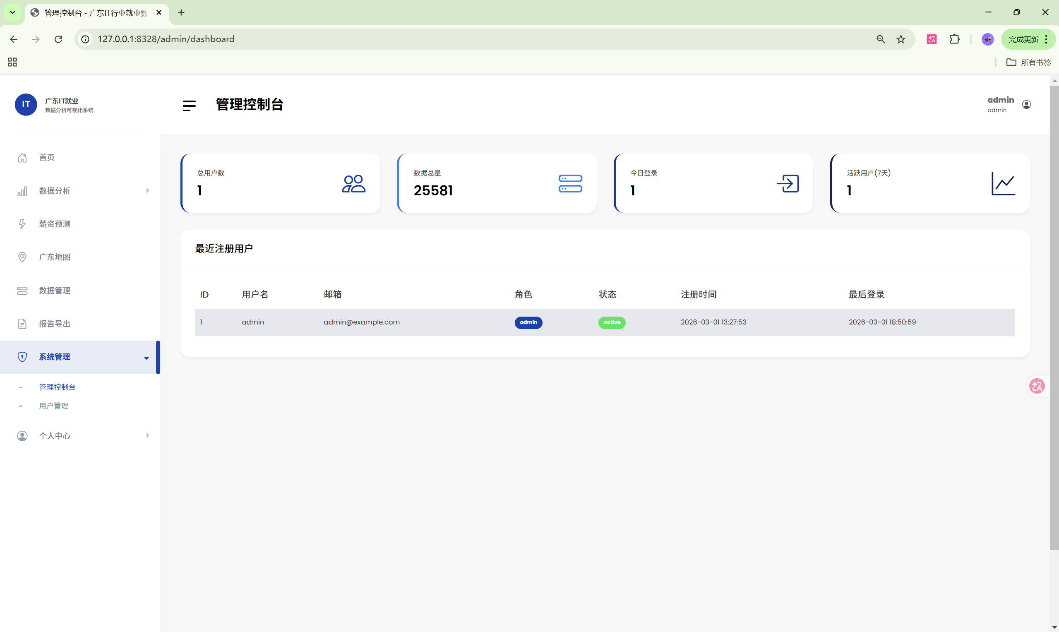
Task: Expand the 数据分析 submenu arrow
Action: click(148, 190)
